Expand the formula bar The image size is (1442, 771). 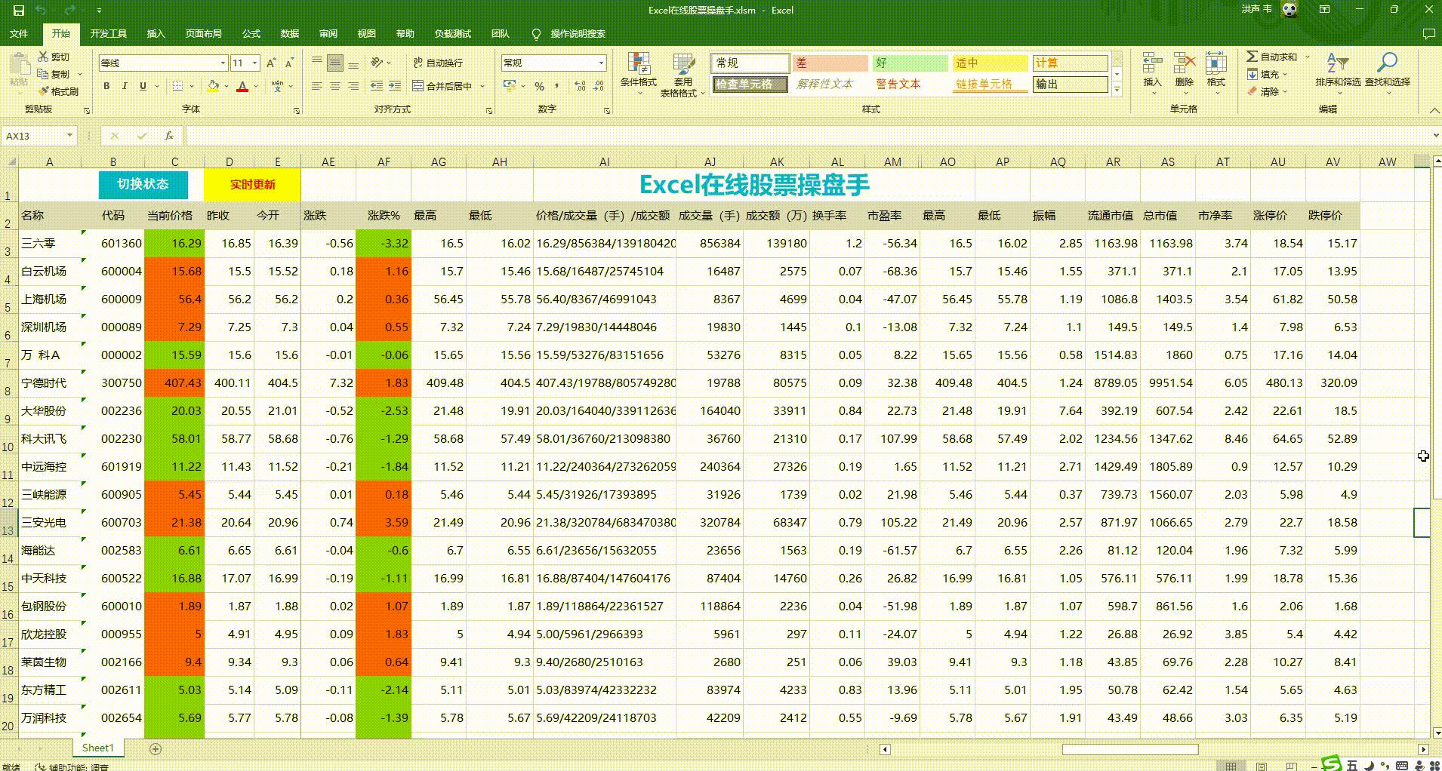1435,136
